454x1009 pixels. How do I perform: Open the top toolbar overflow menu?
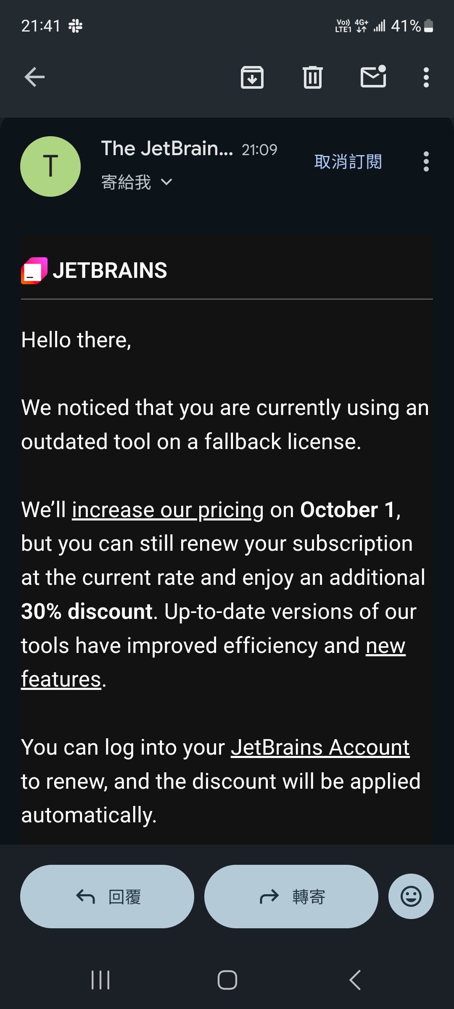click(x=426, y=77)
